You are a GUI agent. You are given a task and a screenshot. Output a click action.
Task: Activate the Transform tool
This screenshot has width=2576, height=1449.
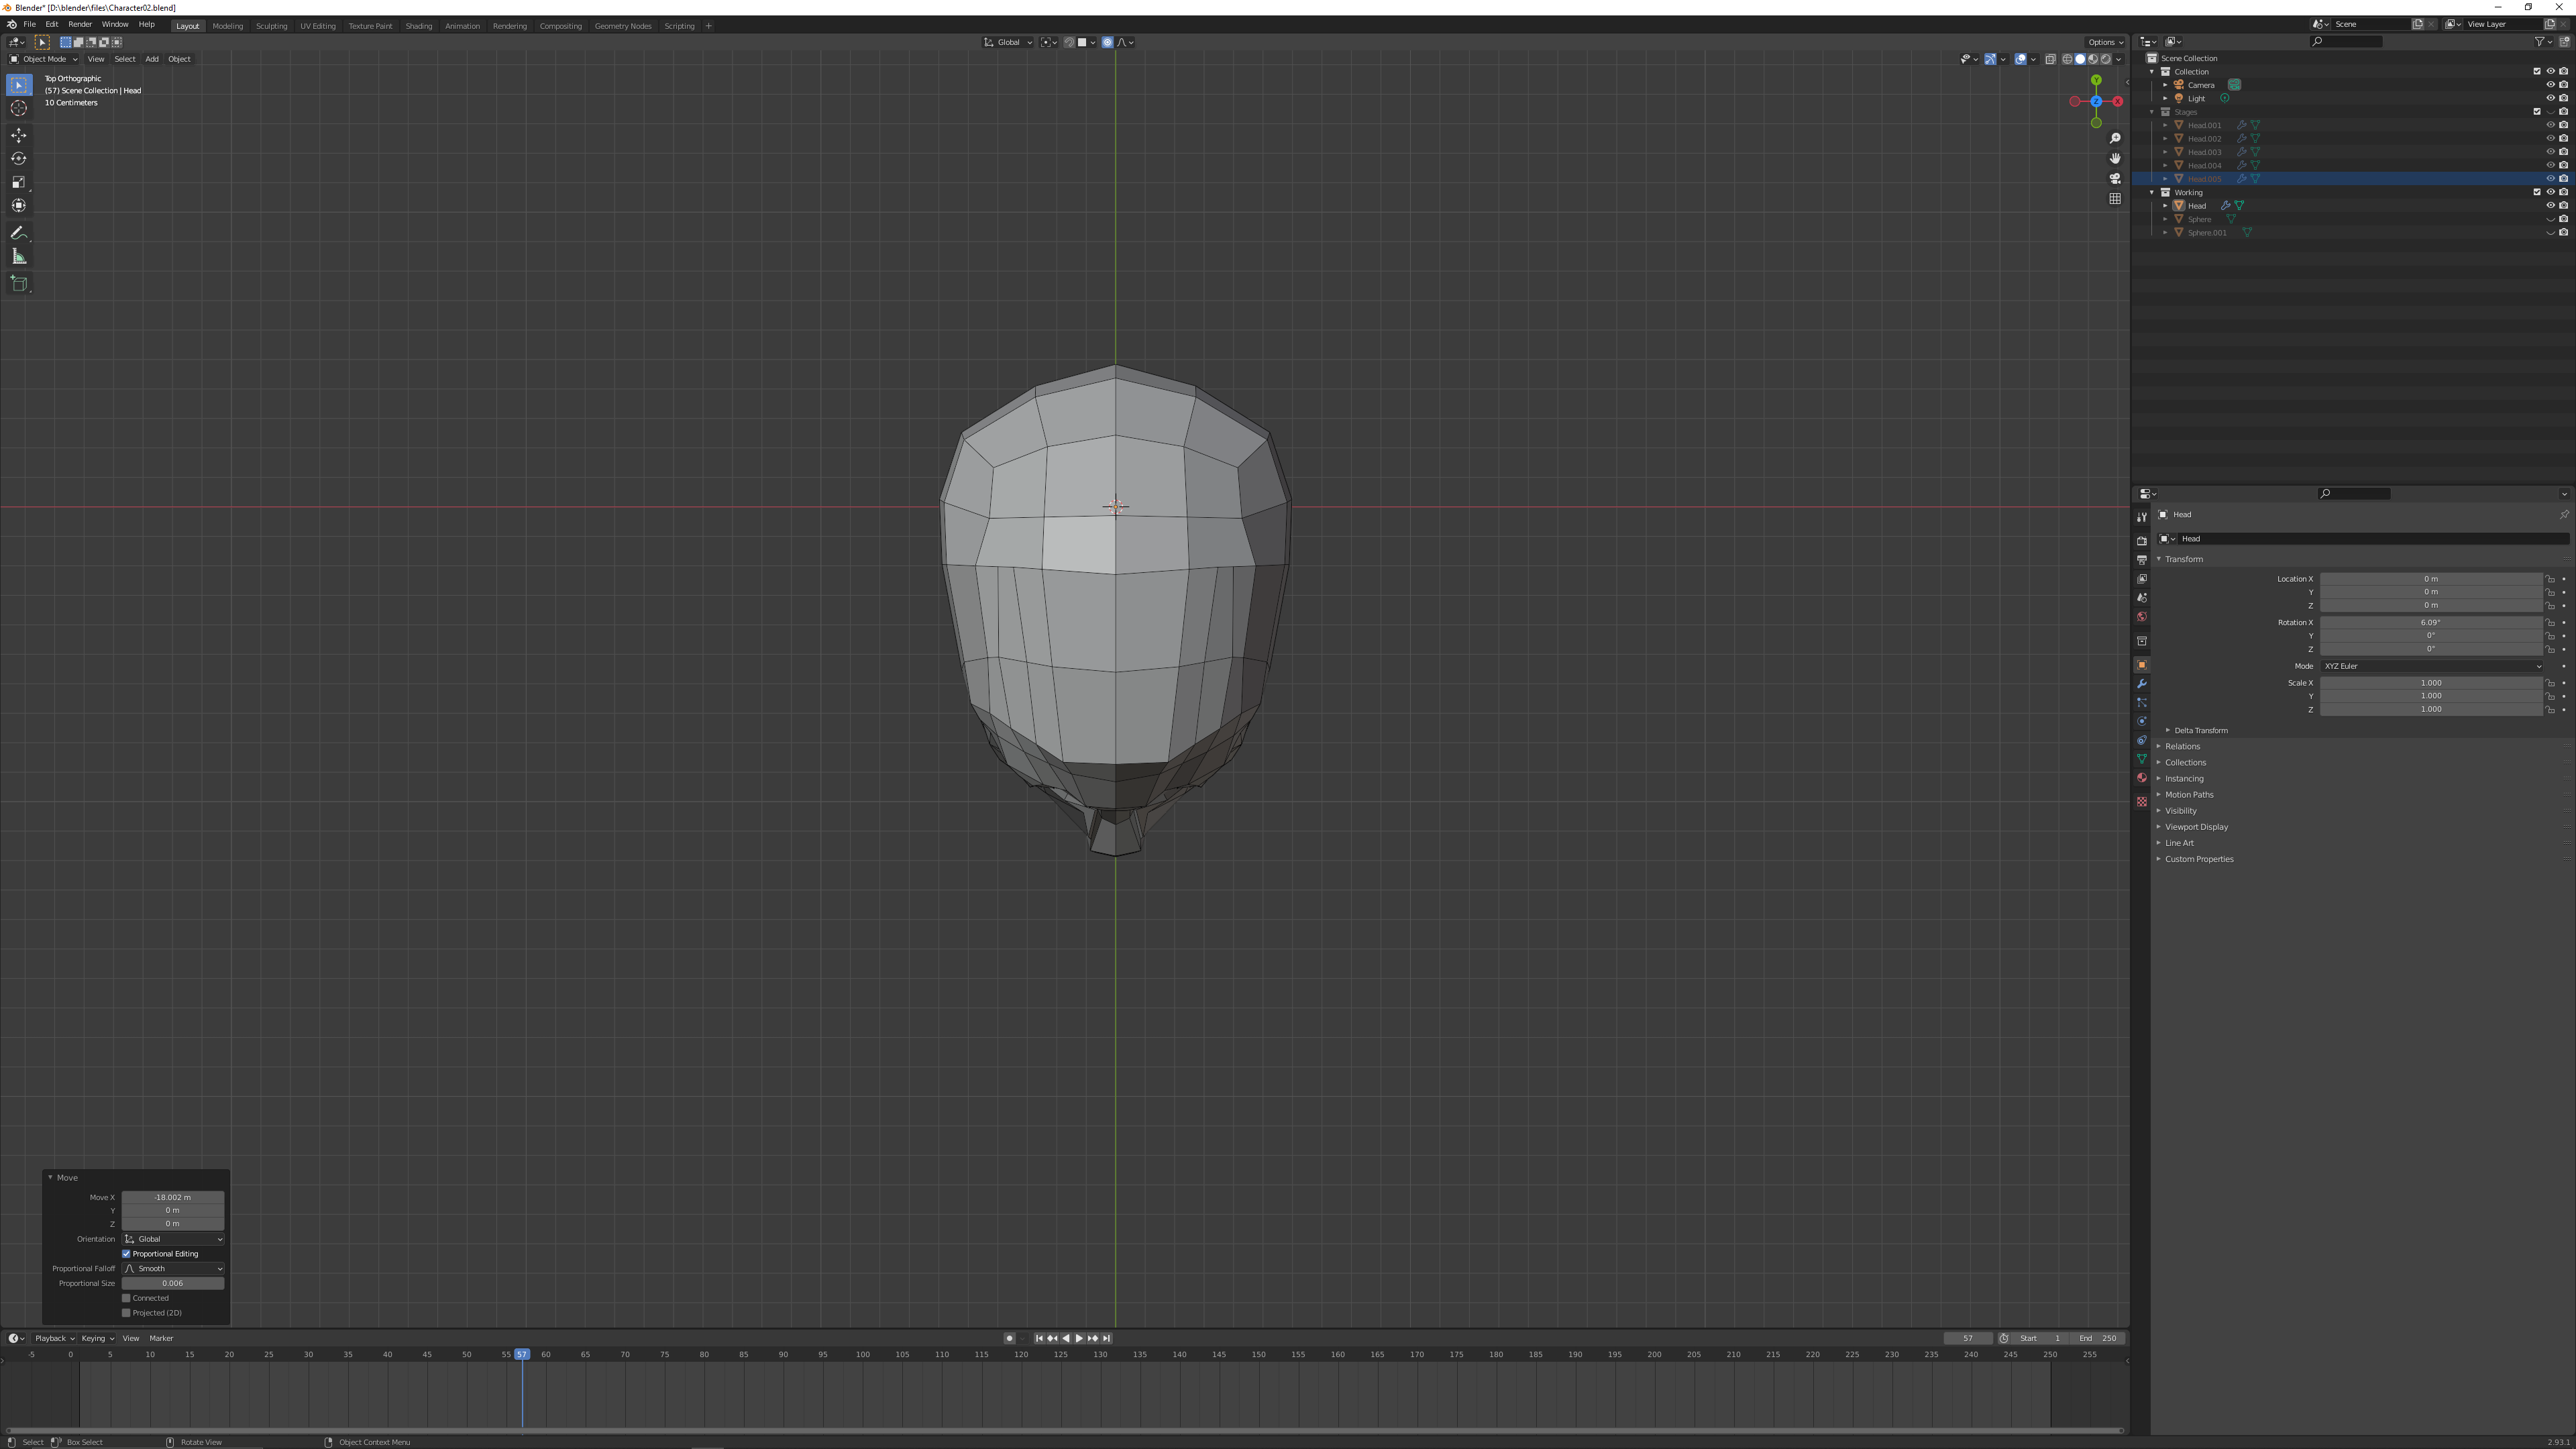point(19,205)
